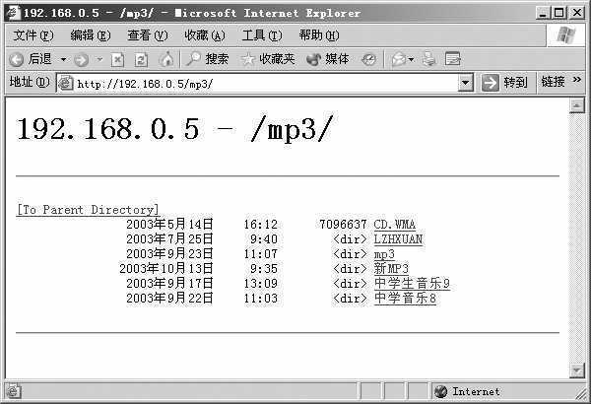Expand the Mail button dropdown
The width and height of the screenshot is (591, 404).
click(x=411, y=59)
